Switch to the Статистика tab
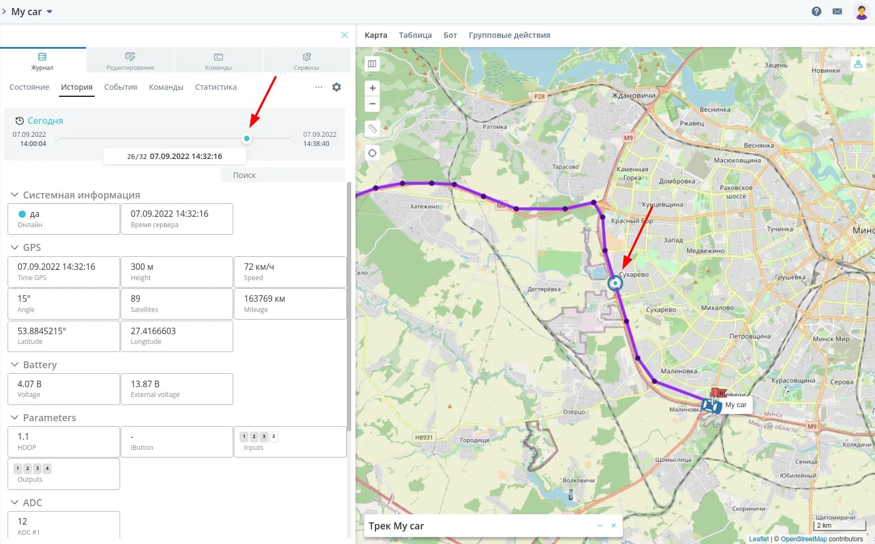 [215, 87]
